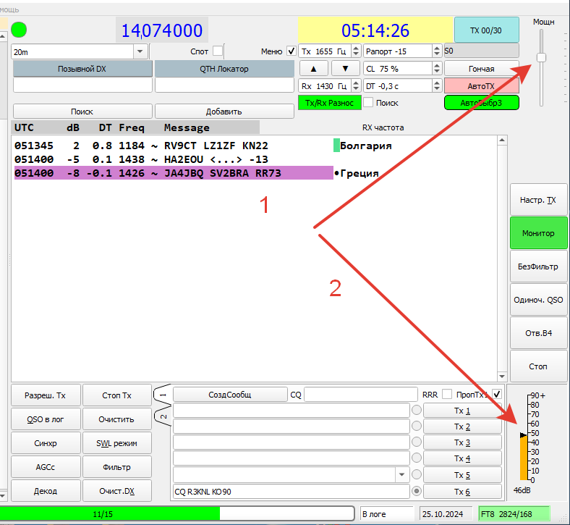Toggle SWL режим button
570x525 pixels.
click(117, 443)
